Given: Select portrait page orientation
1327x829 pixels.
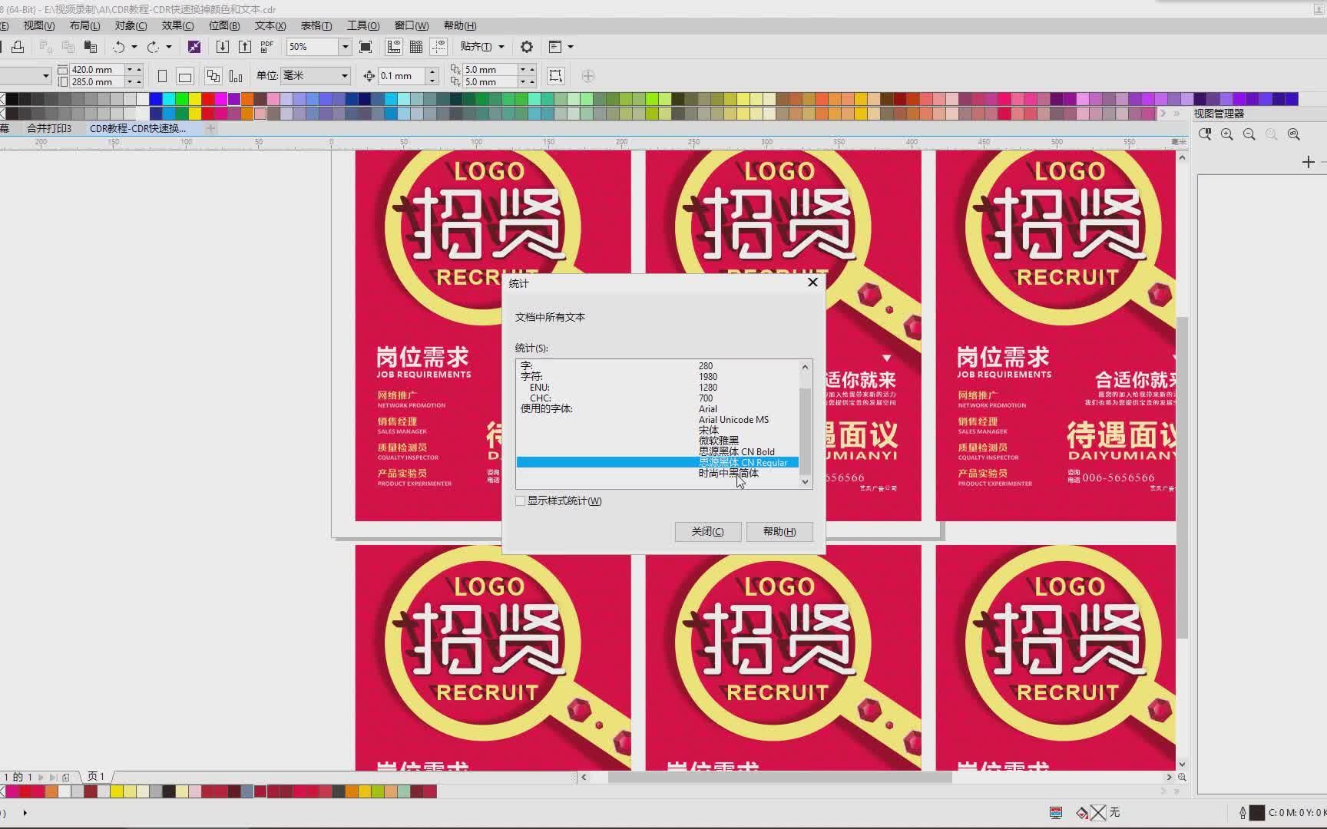Looking at the screenshot, I should click(162, 76).
